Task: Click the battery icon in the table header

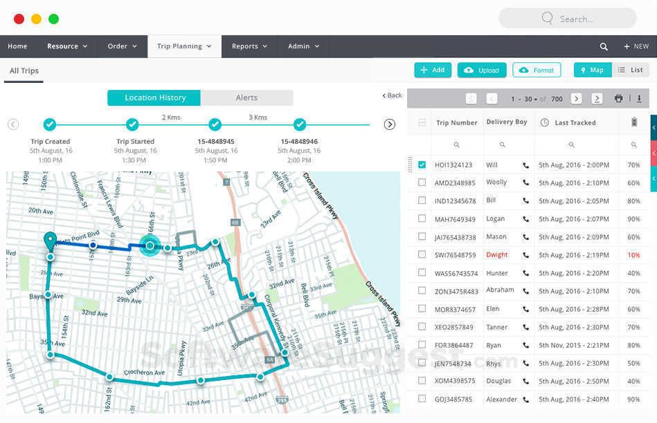Action: 633,122
